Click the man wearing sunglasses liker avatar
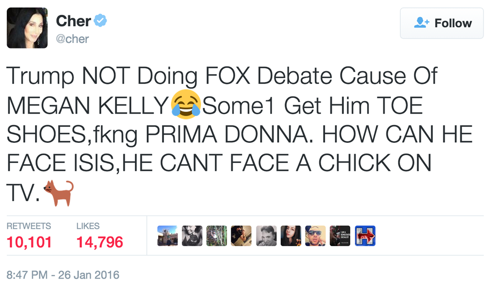 coord(316,236)
